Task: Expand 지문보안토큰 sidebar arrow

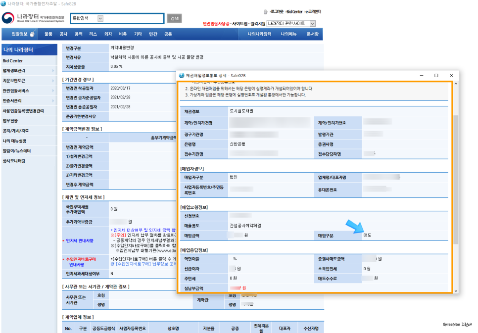Action: click(53, 81)
